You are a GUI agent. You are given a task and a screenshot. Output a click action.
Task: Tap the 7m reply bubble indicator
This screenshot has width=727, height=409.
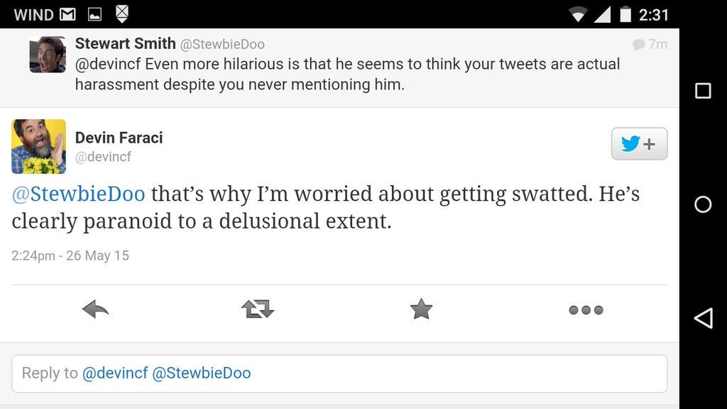tap(650, 45)
